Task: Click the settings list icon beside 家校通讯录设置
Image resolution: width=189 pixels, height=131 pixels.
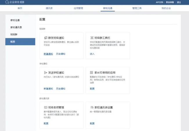Action: pyautogui.click(x=92, y=107)
